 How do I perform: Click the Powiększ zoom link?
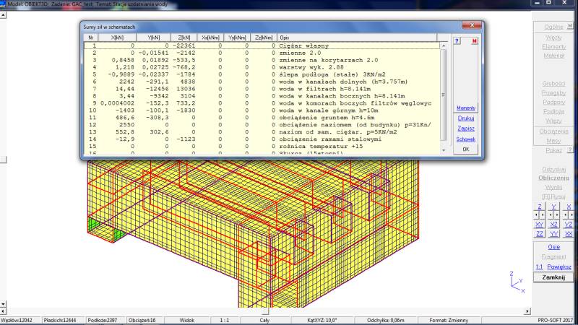click(559, 266)
